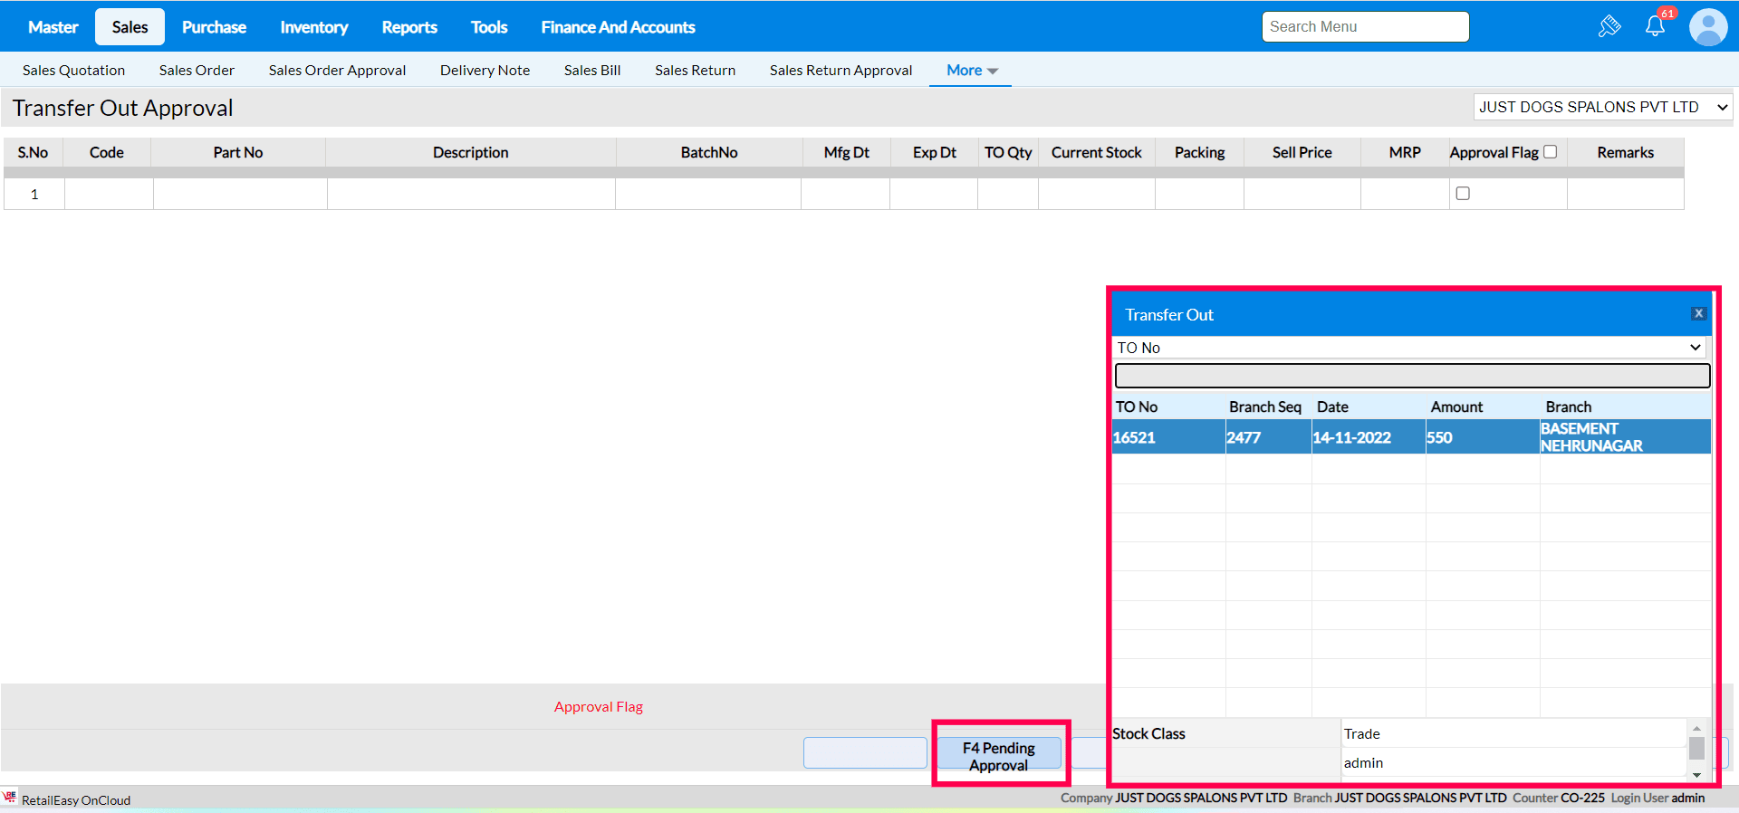Open the Inventory menu
The width and height of the screenshot is (1739, 813).
click(314, 27)
